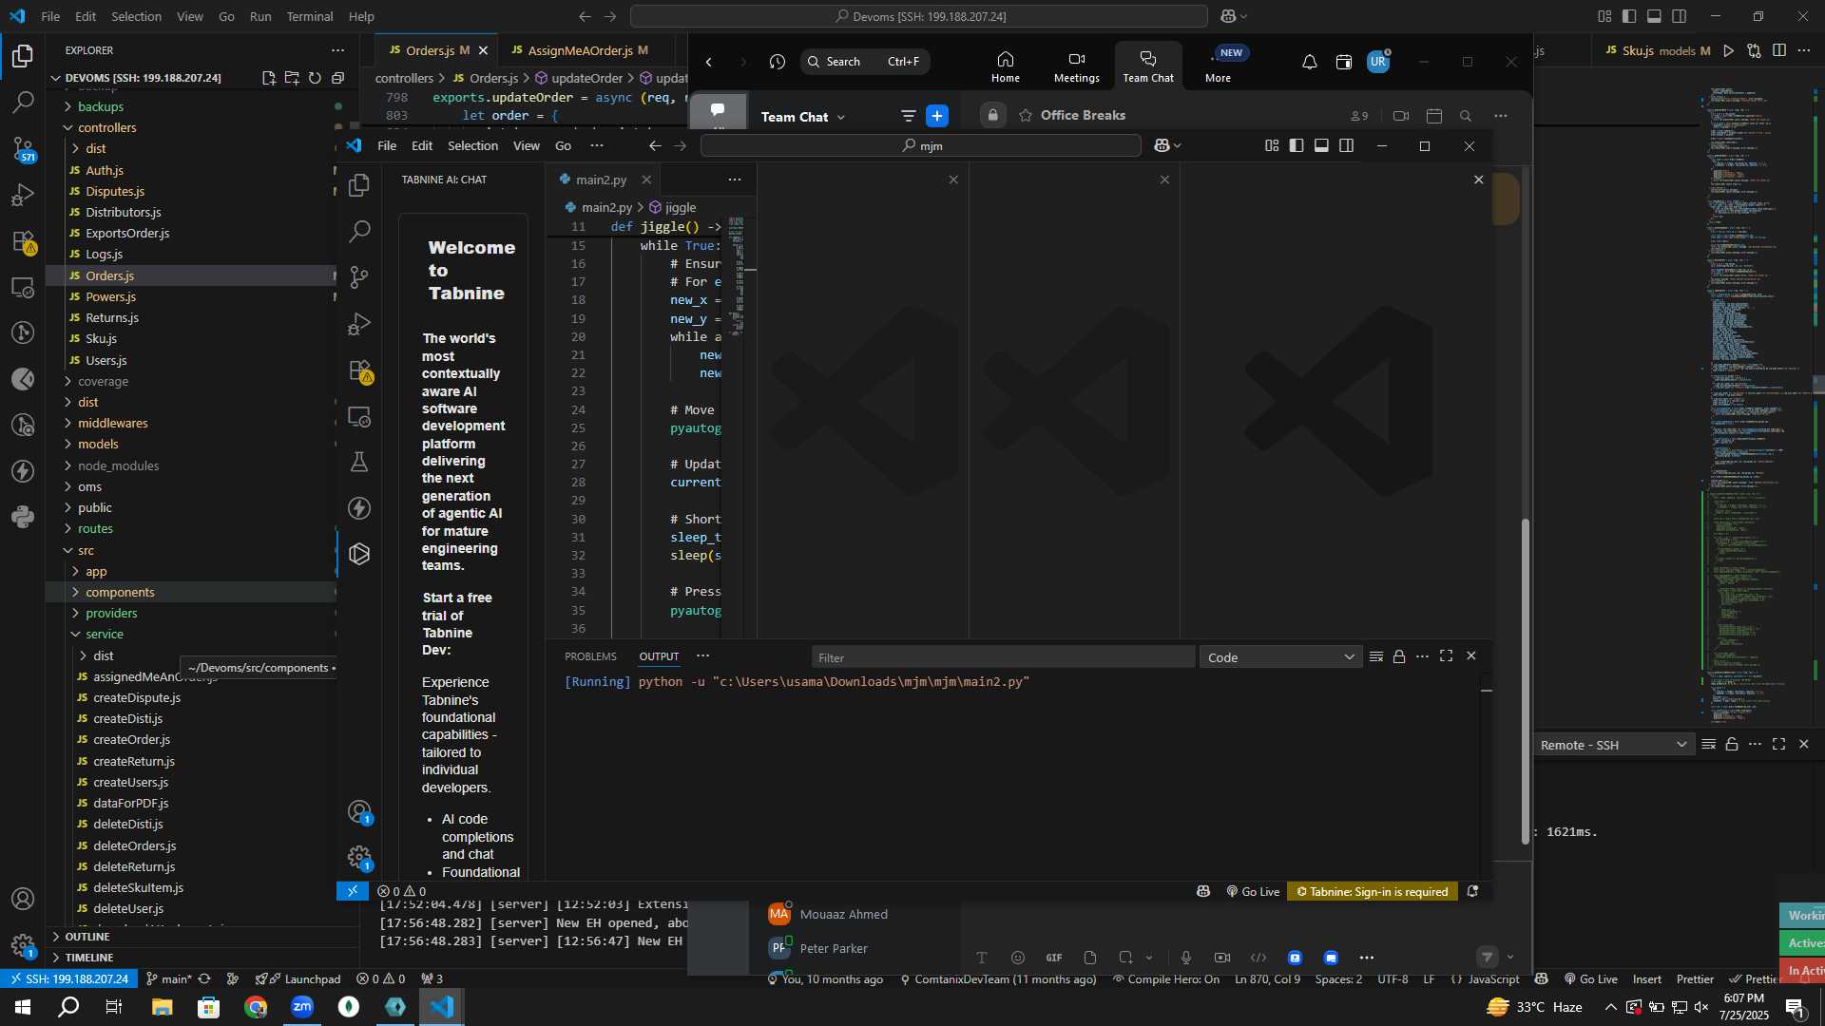1825x1026 pixels.
Task: Click Filter field in mjm Output panel
Action: point(1003,657)
